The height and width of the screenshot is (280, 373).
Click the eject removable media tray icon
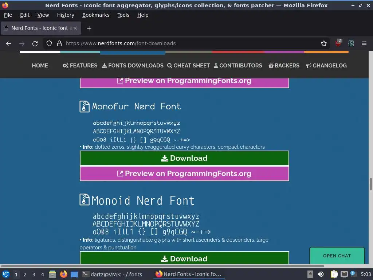point(310,274)
